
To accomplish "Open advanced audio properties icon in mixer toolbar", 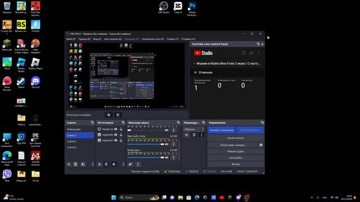I will tap(130, 164).
